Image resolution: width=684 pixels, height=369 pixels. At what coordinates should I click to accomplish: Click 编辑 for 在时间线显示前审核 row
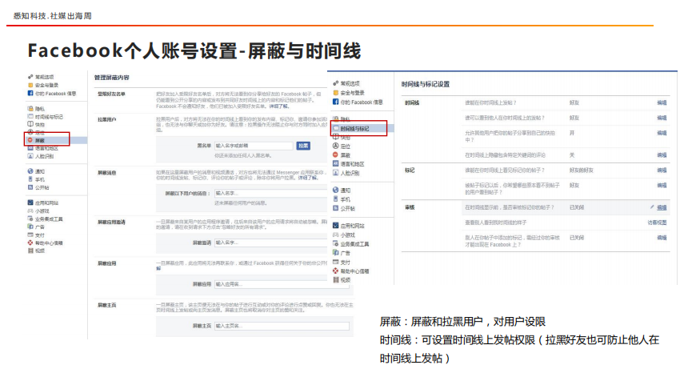(662, 207)
